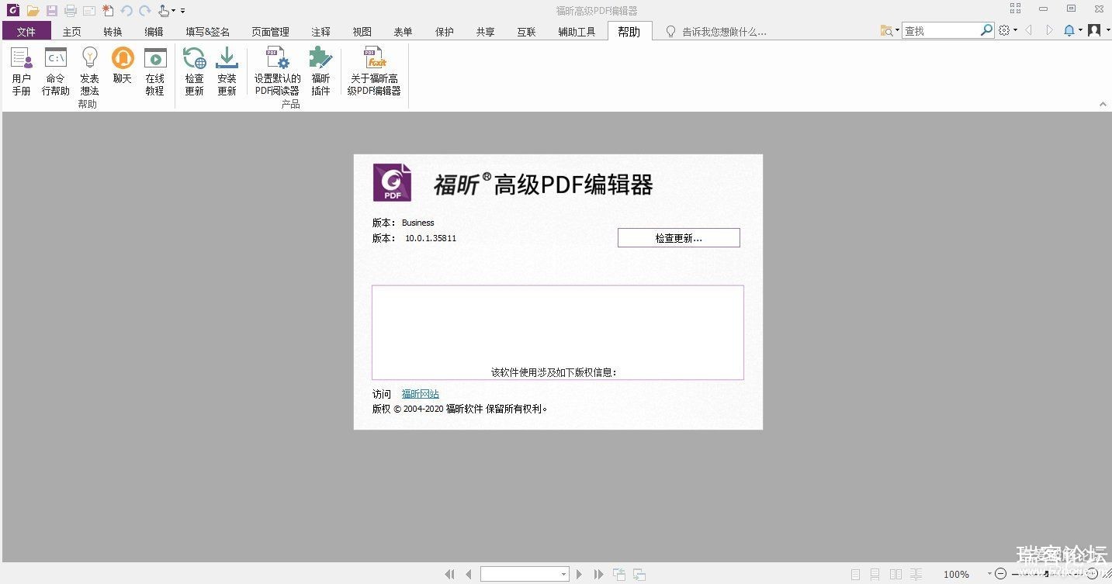Open Command Line Help (命令行帮助)

[56, 71]
